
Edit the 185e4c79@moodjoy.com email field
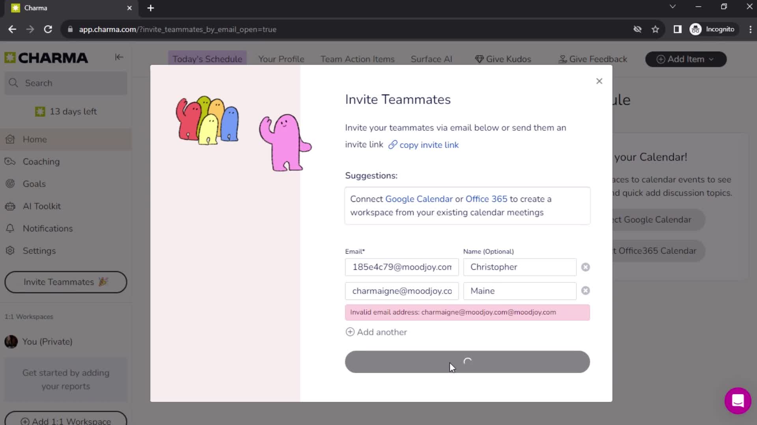[x=402, y=267]
